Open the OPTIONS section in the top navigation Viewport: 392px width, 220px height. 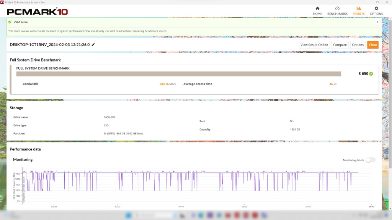[x=376, y=11]
